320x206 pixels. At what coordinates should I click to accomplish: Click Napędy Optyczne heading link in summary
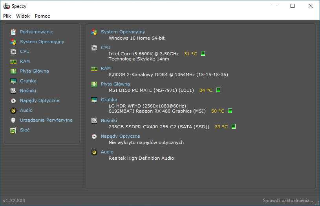coord(121,136)
